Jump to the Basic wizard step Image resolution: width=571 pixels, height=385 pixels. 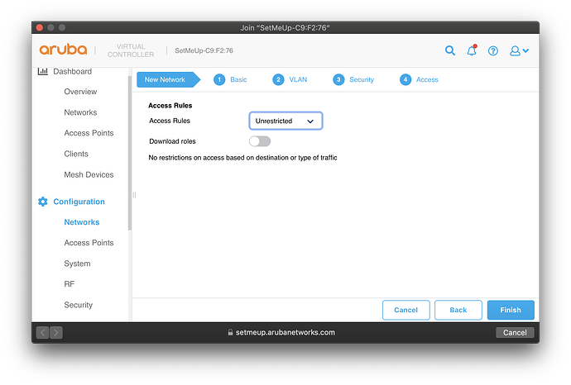pos(230,80)
